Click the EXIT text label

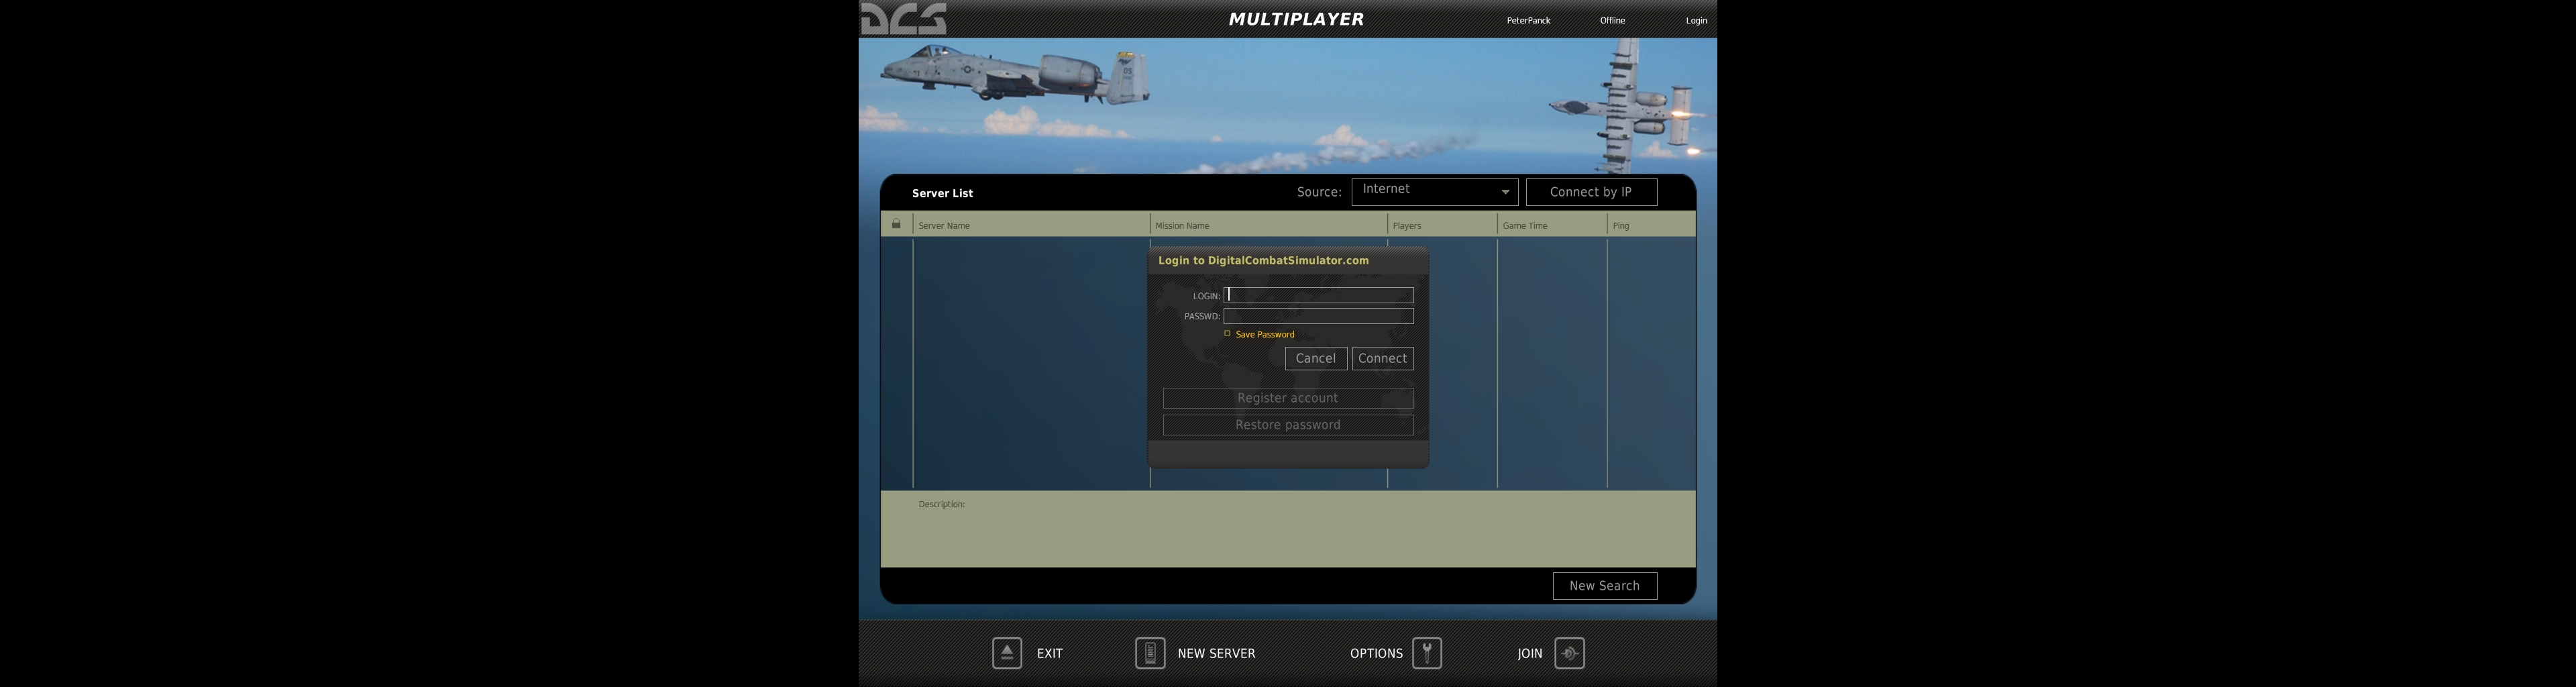(1050, 653)
